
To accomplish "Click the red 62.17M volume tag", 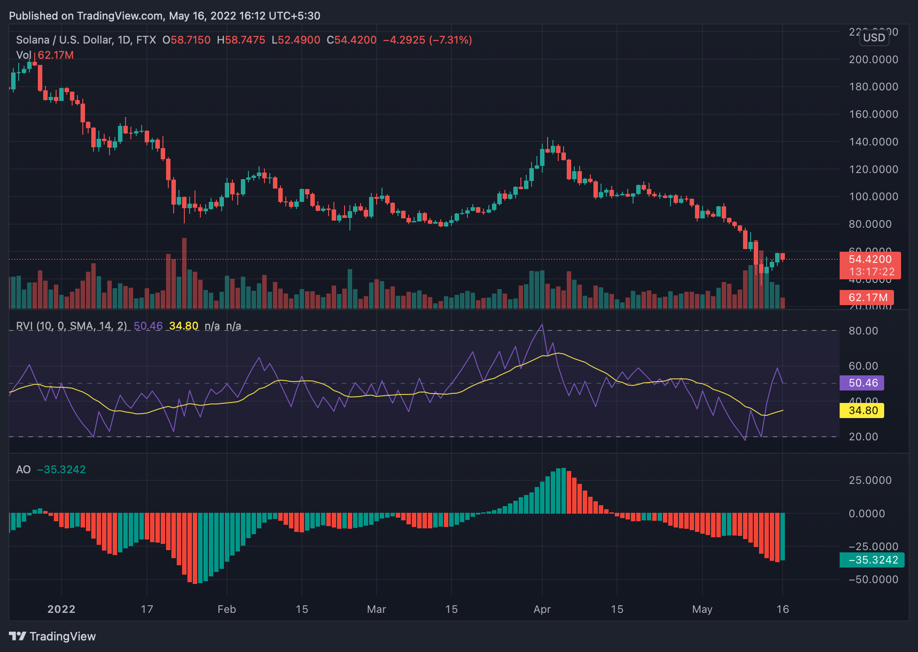I will 866,298.
